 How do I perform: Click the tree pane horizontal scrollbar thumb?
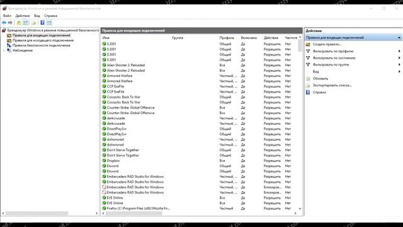[x=37, y=213]
